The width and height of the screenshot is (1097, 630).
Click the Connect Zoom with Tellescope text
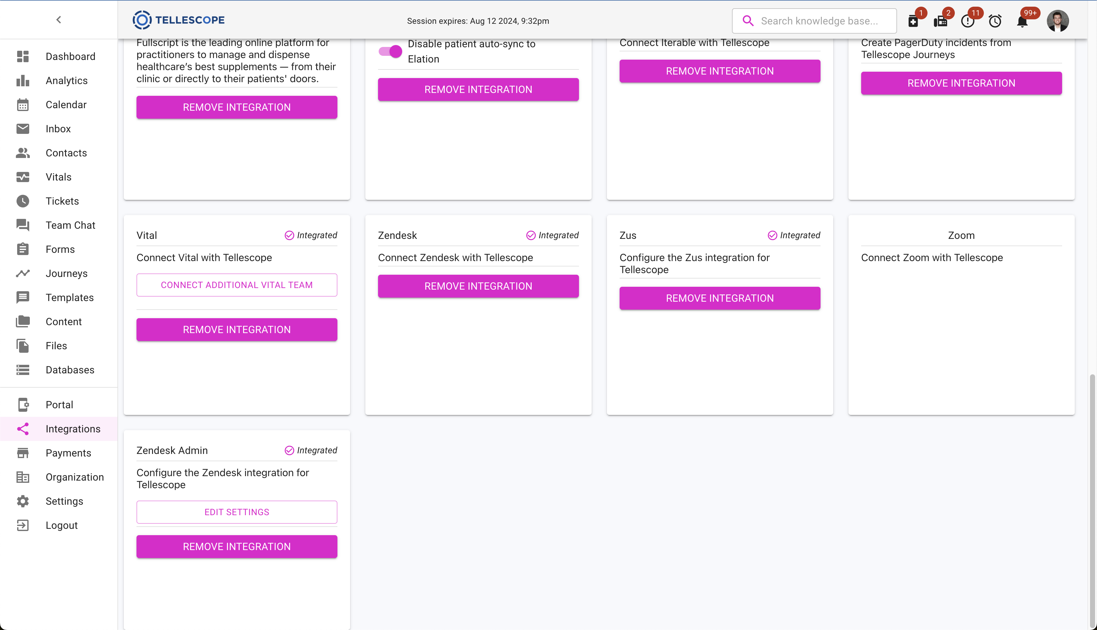932,258
